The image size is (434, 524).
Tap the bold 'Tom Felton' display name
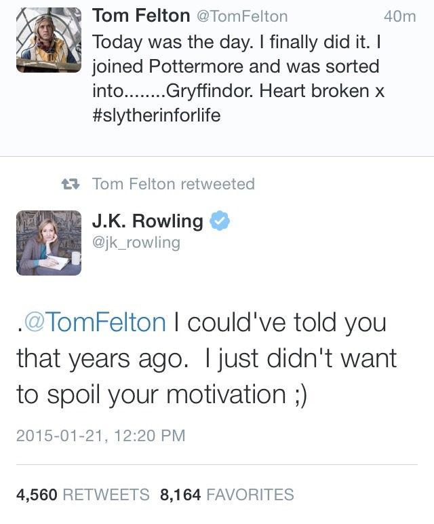(x=140, y=16)
